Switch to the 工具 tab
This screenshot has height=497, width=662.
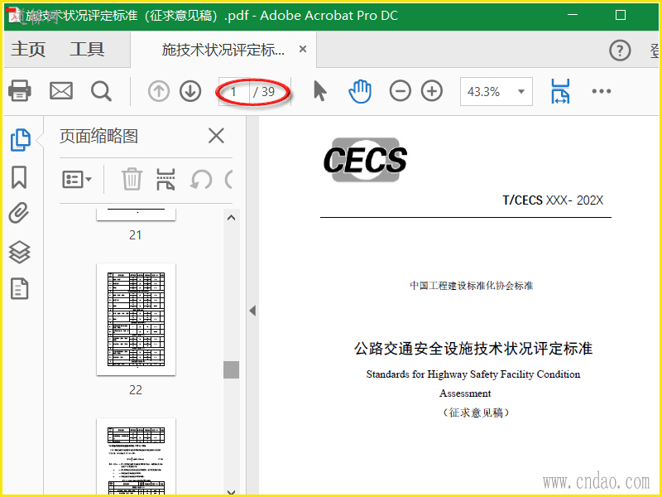pyautogui.click(x=87, y=50)
